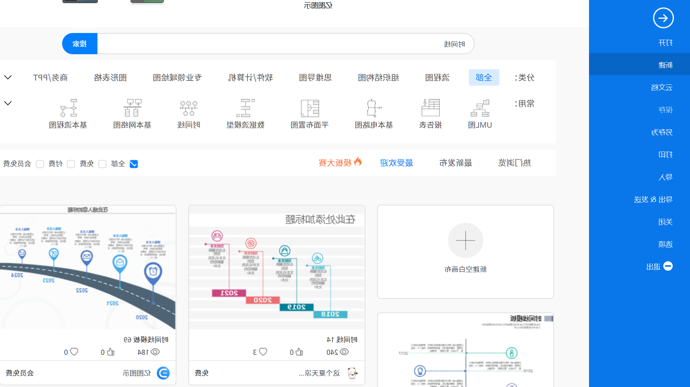The image size is (690, 387).
Task: Click the blue 搜索 search button
Action: (80, 44)
